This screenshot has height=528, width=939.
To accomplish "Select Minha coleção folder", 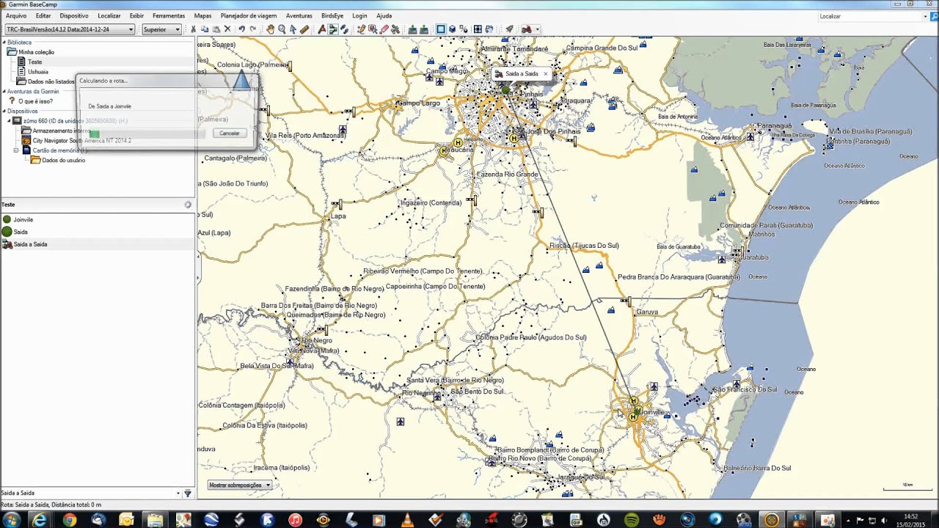I will point(36,52).
